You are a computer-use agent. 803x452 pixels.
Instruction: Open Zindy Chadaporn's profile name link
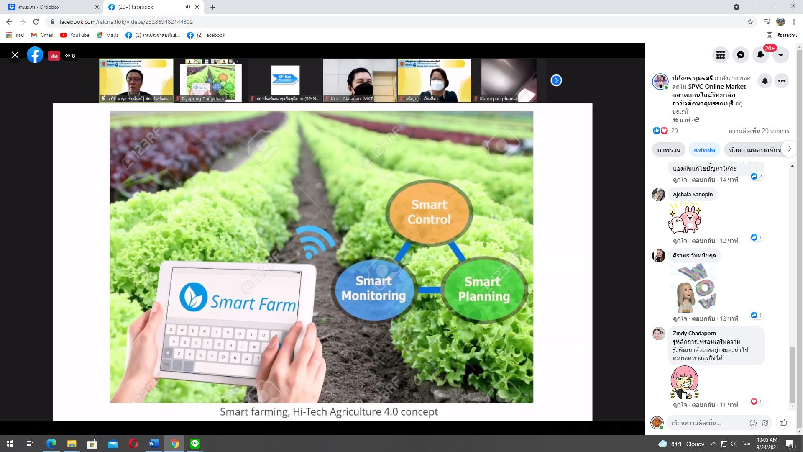(x=694, y=333)
